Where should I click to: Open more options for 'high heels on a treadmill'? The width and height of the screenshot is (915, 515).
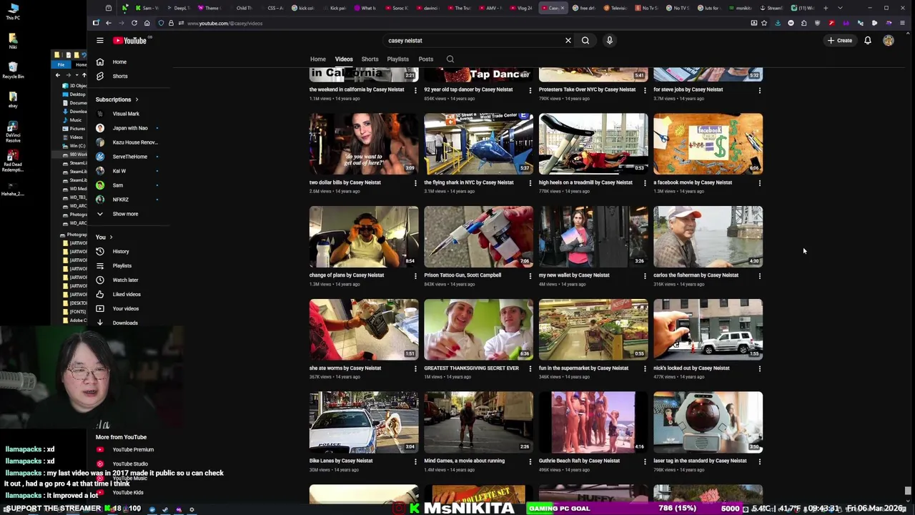645,183
